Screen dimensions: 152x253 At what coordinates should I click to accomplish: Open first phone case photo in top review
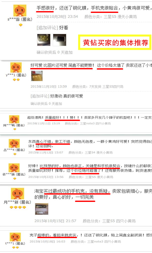pyautogui.click(x=44, y=40)
